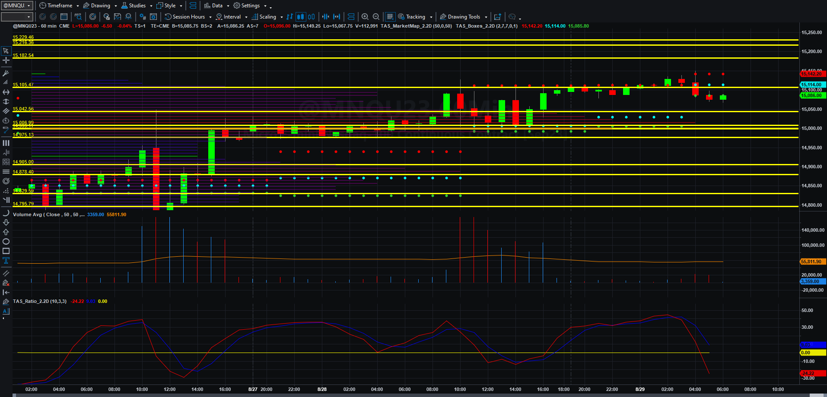Select the ellipse drawing tool
This screenshot has width=827, height=397.
pos(6,242)
